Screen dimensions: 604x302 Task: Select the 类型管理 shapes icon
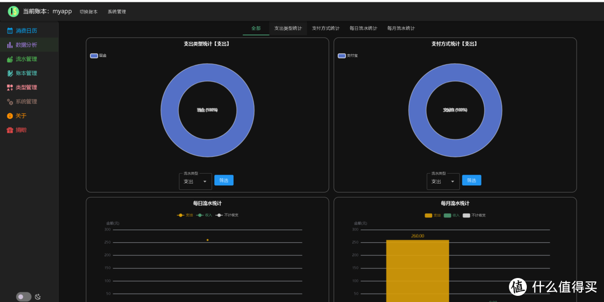click(10, 88)
